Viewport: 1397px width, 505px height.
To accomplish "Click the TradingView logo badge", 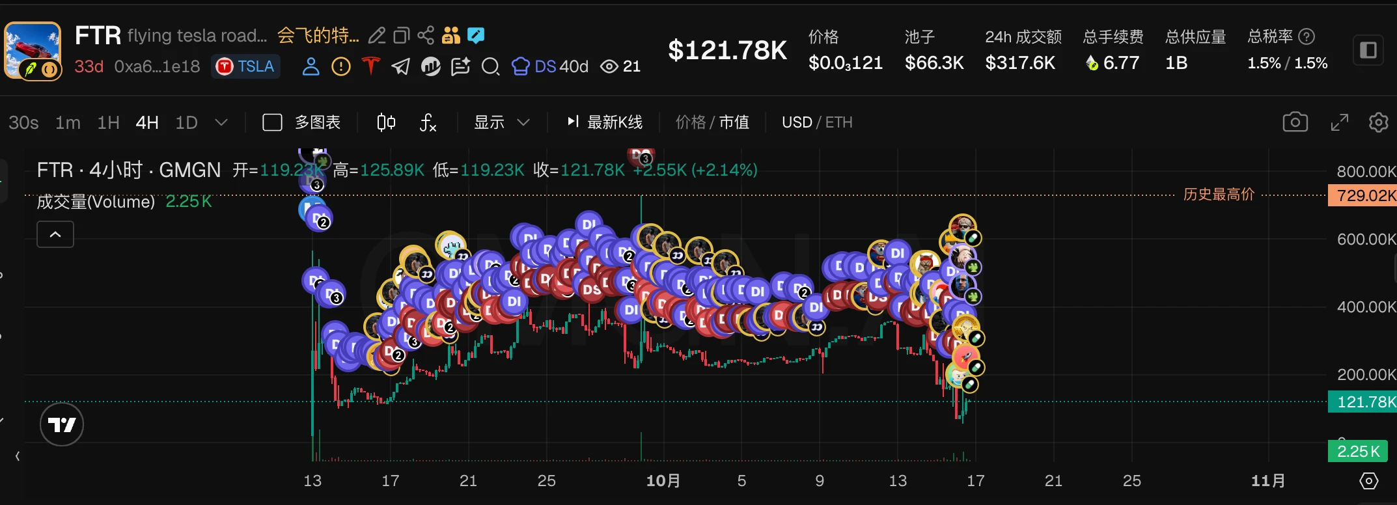I will [x=62, y=425].
